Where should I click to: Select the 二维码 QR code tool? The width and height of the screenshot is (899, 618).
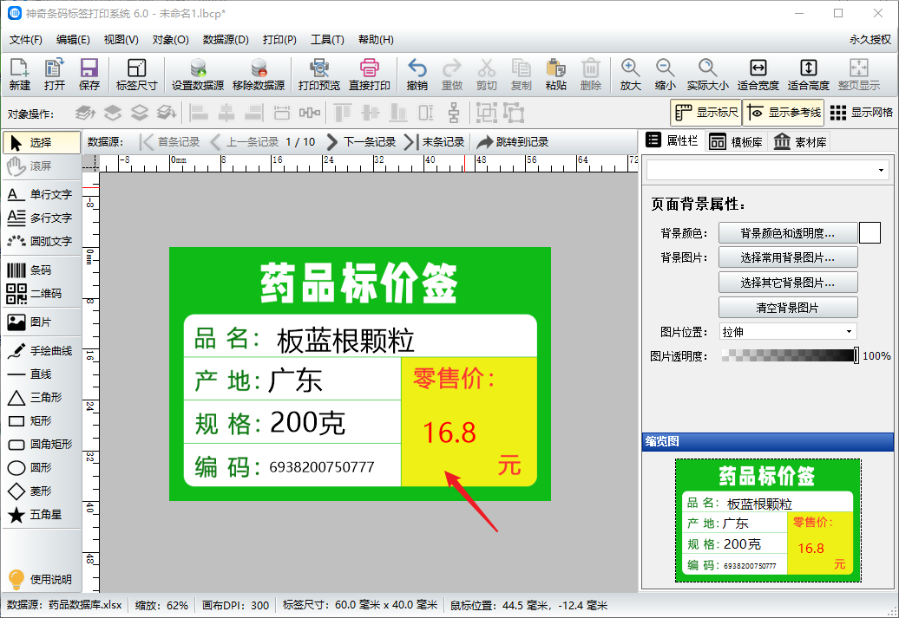40,293
